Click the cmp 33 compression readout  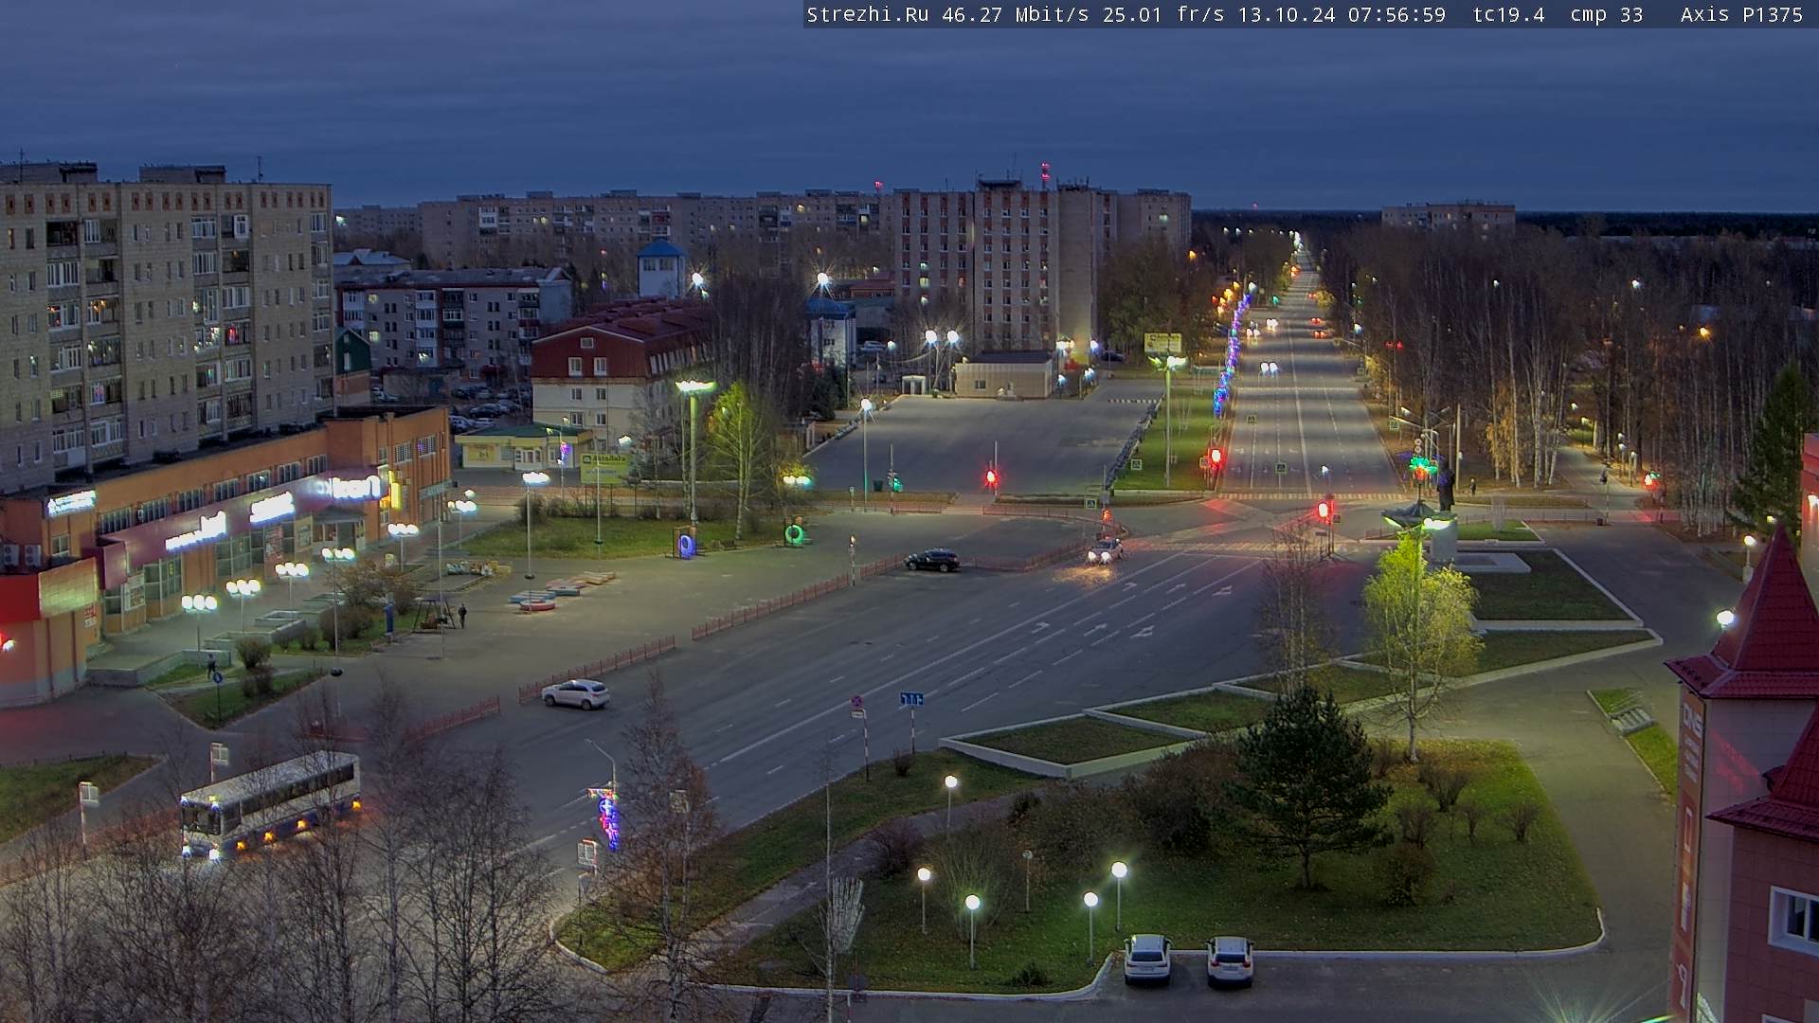click(1606, 14)
